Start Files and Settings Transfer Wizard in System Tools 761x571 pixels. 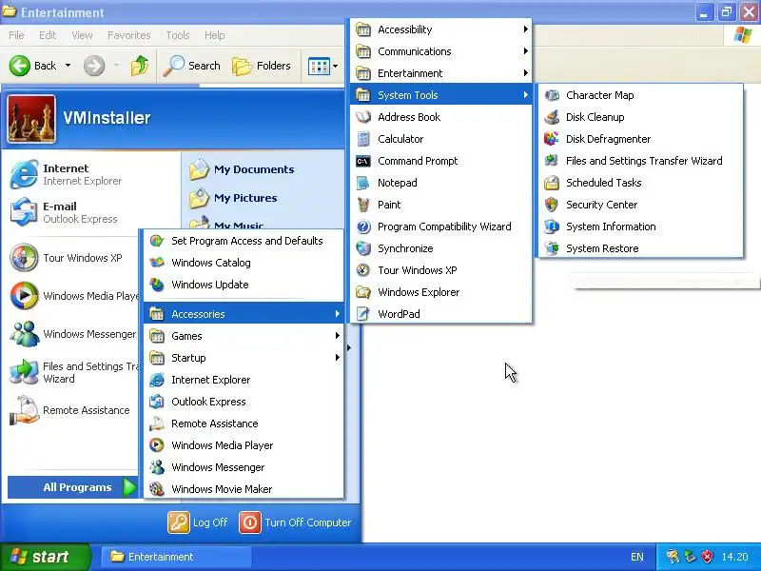639,161
